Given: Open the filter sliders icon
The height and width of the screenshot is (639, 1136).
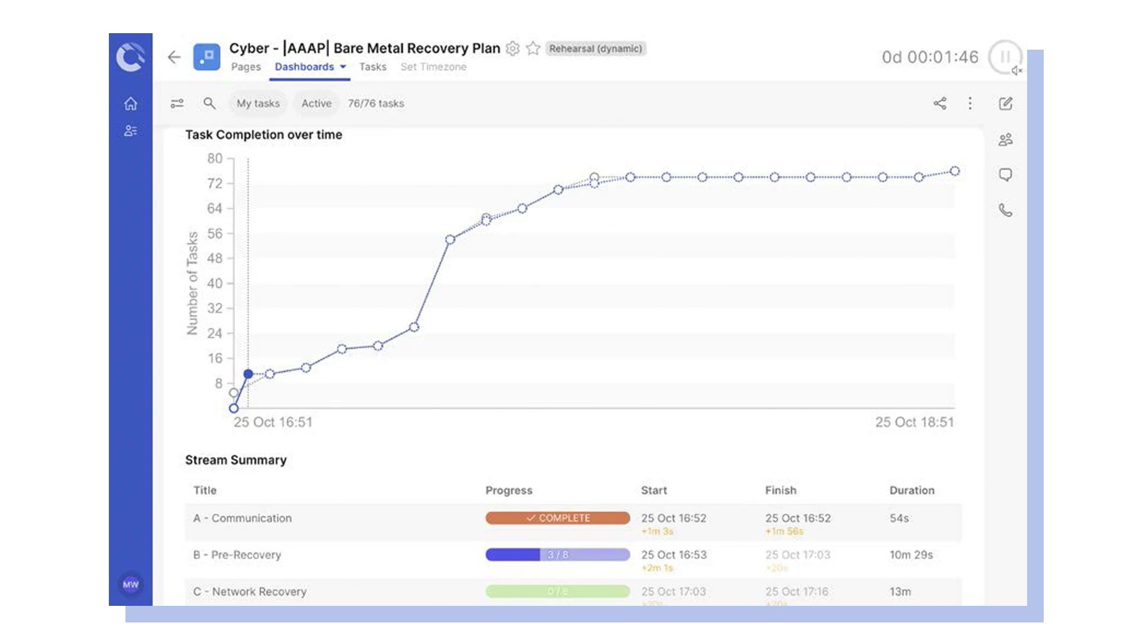Looking at the screenshot, I should click(x=177, y=104).
